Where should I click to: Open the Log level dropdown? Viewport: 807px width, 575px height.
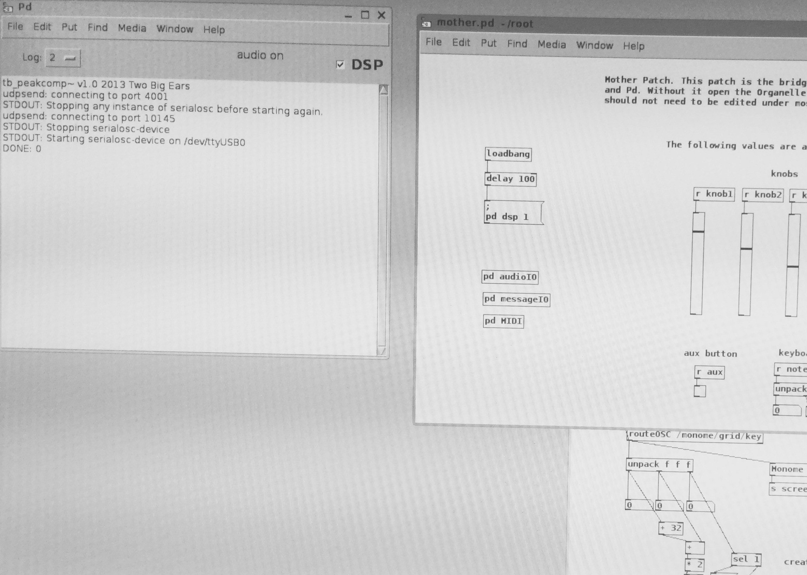tap(63, 58)
